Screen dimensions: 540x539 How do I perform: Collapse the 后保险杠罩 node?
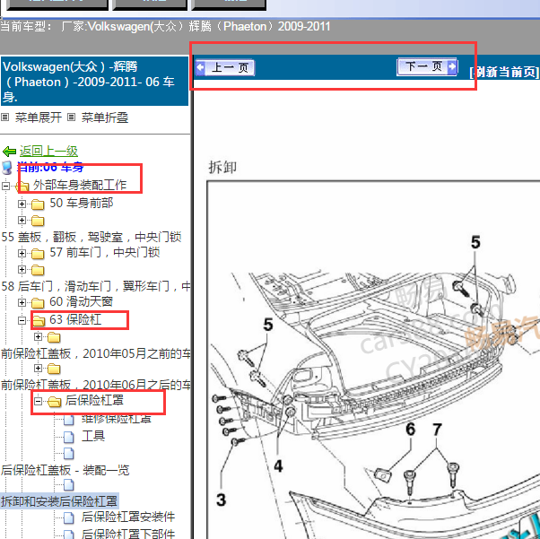pos(39,401)
